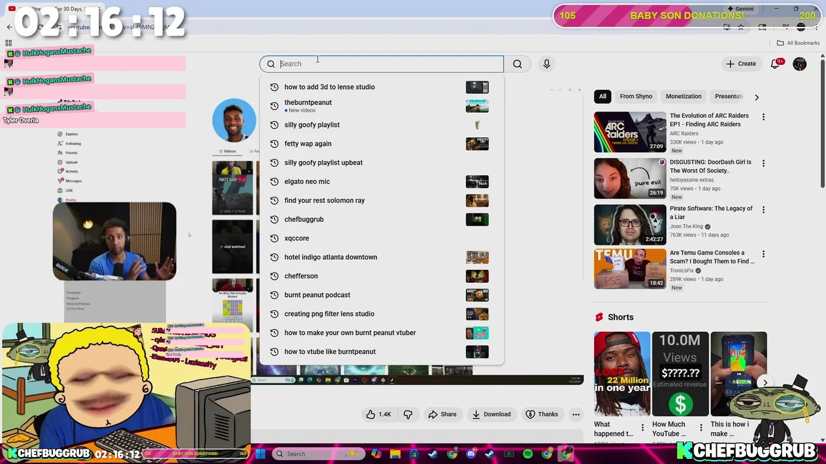Open the notifications bell
Image resolution: width=826 pixels, height=464 pixels.
pyautogui.click(x=776, y=64)
